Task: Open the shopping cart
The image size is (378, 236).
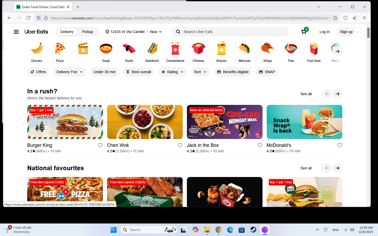Action: (304, 32)
